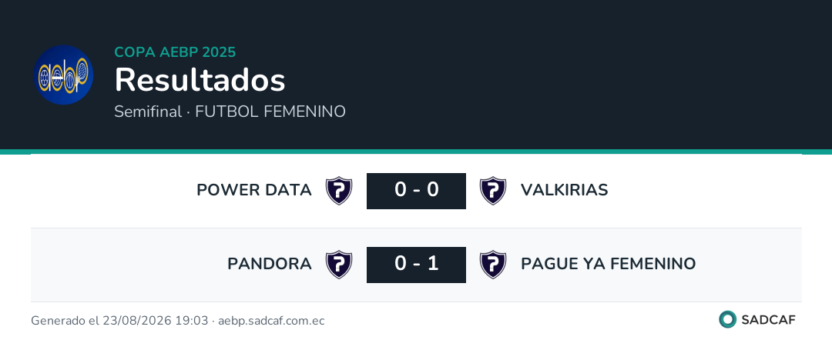Click the SADCAF brand text
The image size is (832, 360).
coord(768,320)
